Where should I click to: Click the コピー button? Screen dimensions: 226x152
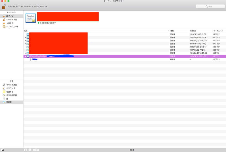point(36,150)
